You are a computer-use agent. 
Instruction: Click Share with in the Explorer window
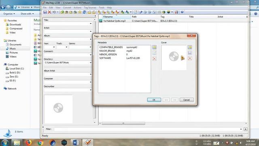tap(27, 14)
